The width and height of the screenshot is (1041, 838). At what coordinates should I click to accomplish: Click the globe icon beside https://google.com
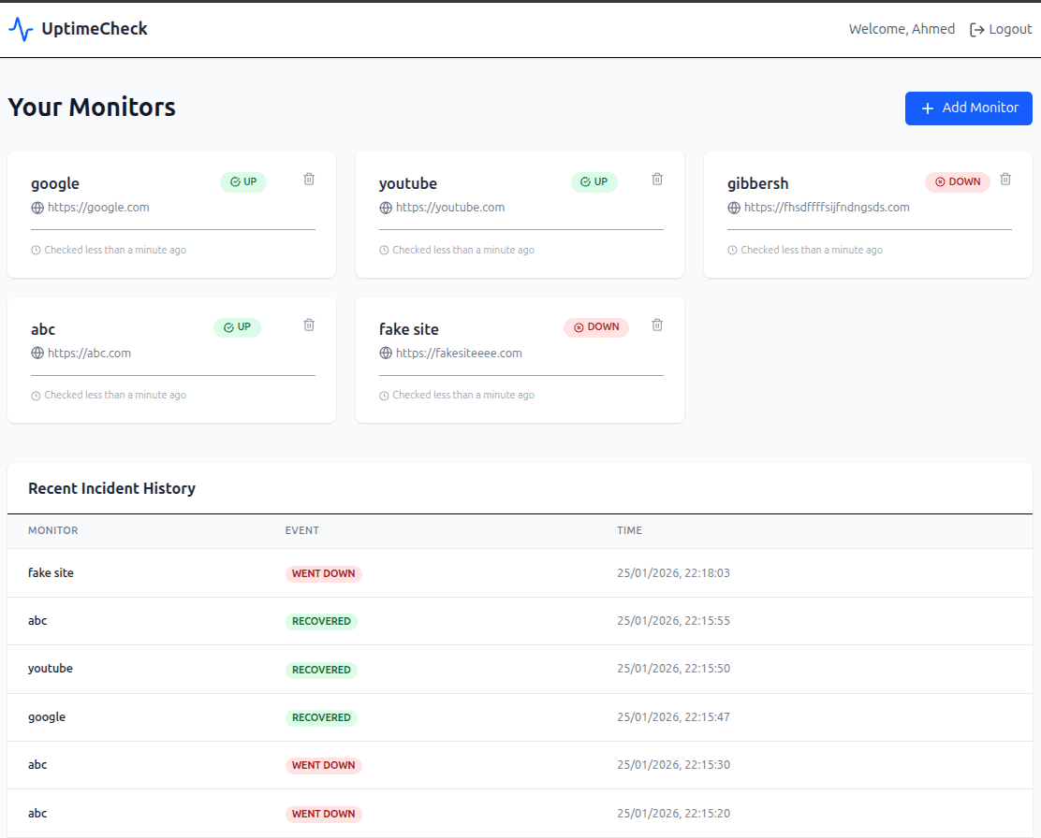[x=36, y=207]
